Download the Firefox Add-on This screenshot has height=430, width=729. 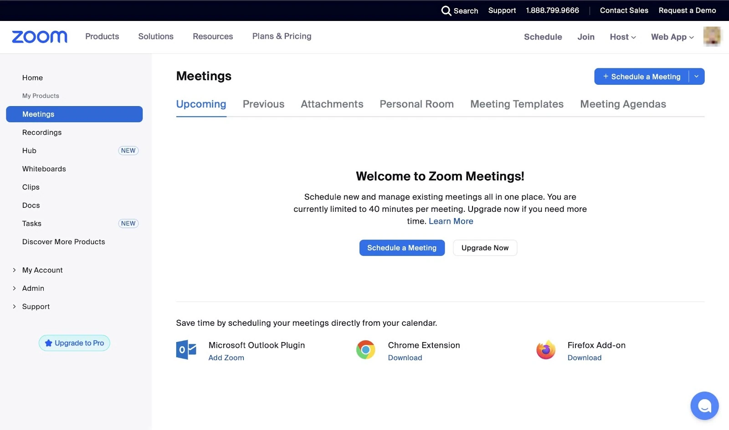[x=585, y=358]
